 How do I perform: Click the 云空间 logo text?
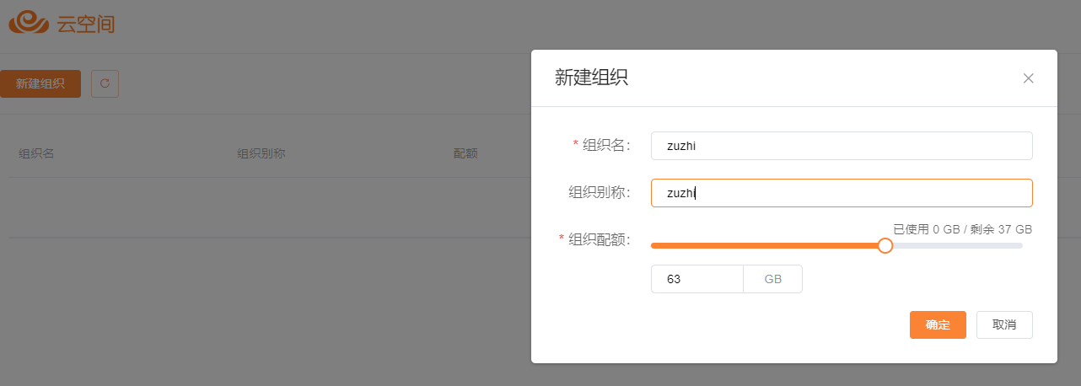[x=86, y=24]
